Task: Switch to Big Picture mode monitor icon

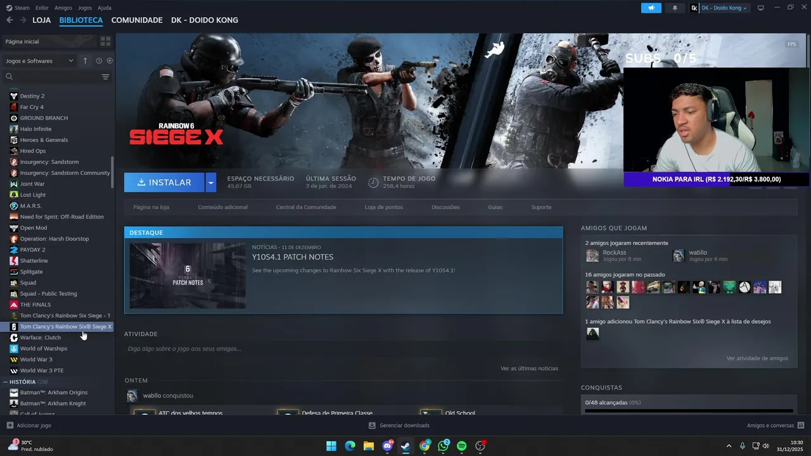Action: tap(760, 8)
